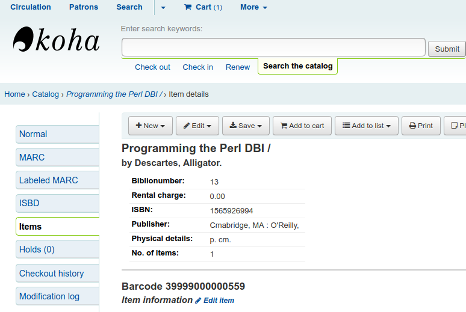Navigate to Catalog breadcrumb link

(x=46, y=94)
